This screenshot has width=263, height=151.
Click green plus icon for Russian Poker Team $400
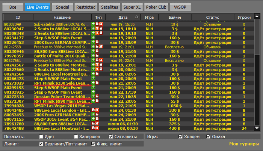coord(94,96)
